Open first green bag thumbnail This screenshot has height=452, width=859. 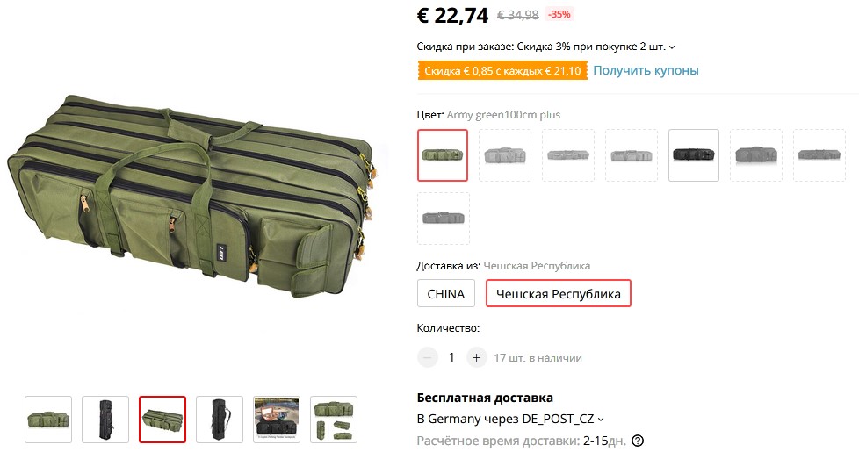[x=48, y=420]
